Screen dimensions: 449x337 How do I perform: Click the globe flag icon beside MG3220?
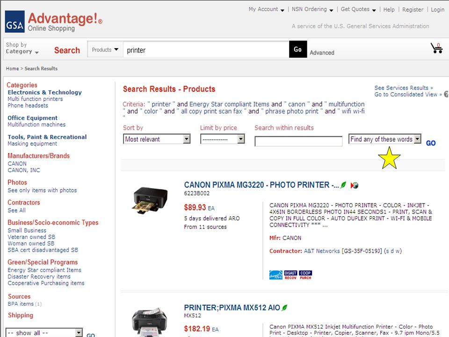point(355,185)
